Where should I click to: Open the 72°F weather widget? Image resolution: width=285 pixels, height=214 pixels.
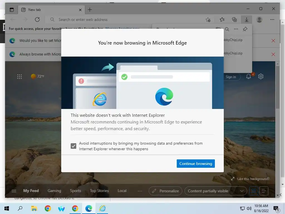[x=38, y=76]
